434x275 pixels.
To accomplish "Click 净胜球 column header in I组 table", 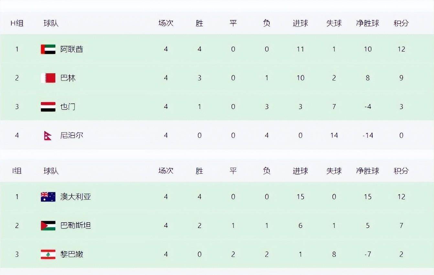I will pos(367,171).
